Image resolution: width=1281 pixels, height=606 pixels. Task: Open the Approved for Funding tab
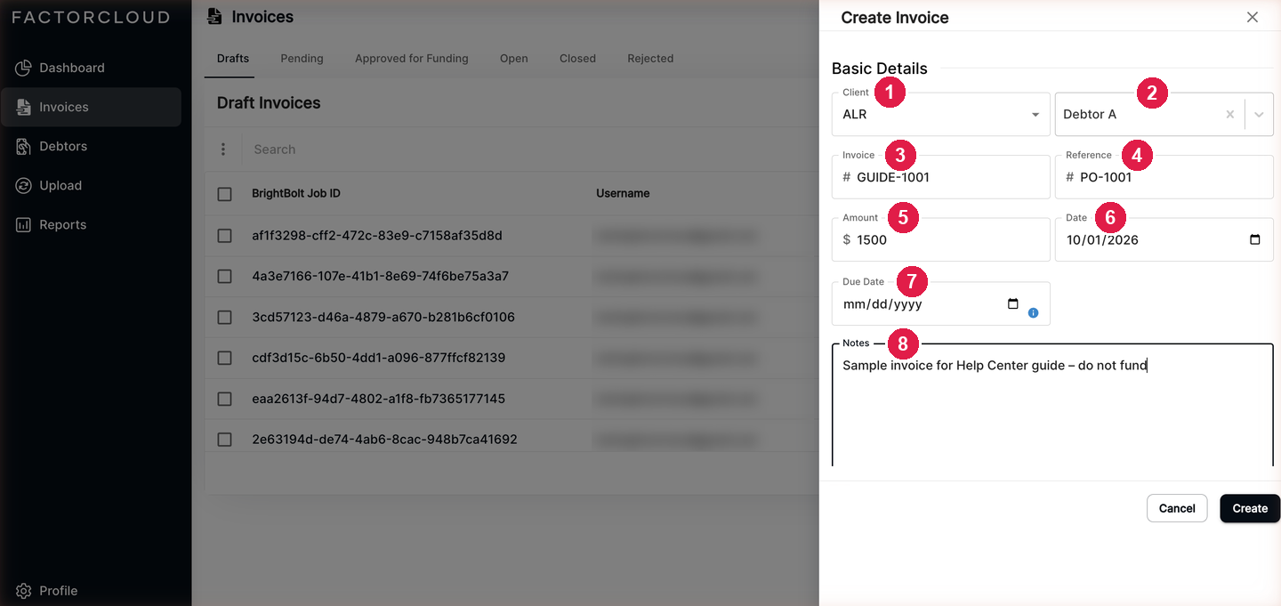point(412,58)
